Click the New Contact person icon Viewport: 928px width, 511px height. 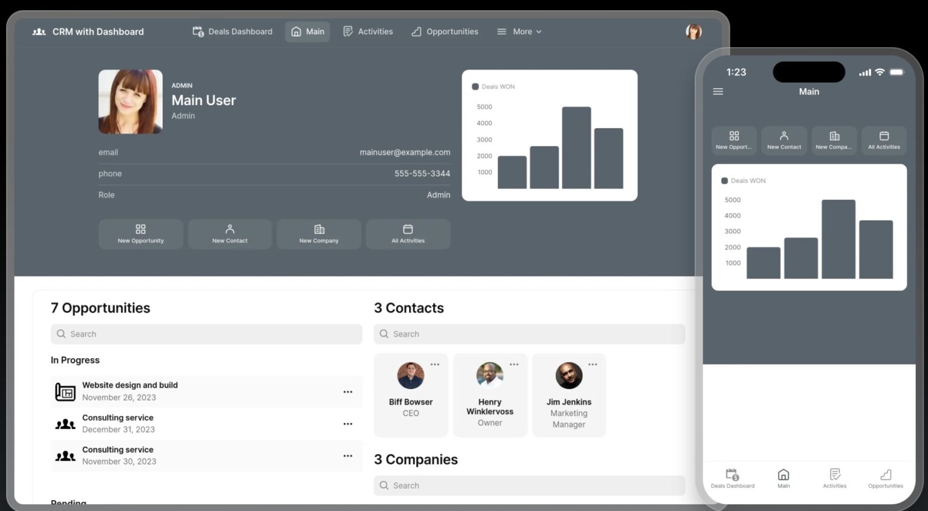click(x=230, y=230)
